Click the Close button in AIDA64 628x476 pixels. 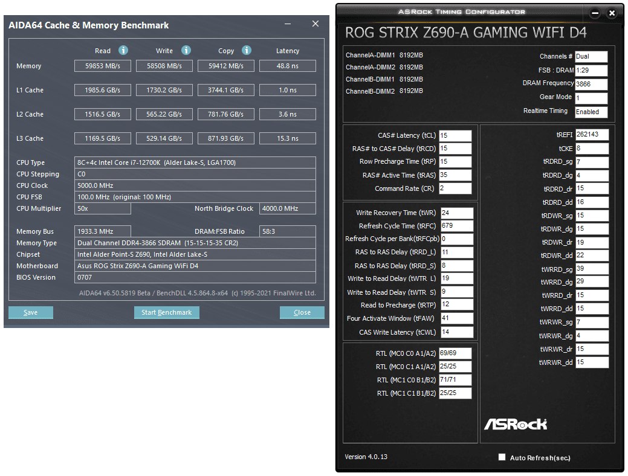tap(302, 312)
